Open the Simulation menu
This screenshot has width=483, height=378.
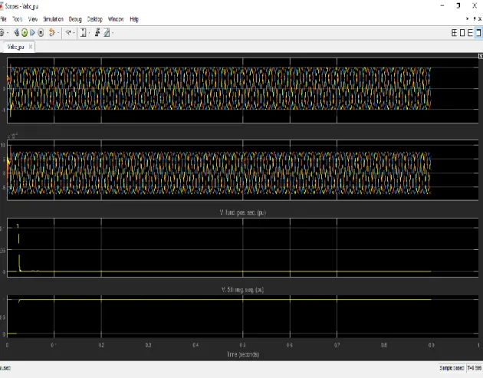click(54, 19)
